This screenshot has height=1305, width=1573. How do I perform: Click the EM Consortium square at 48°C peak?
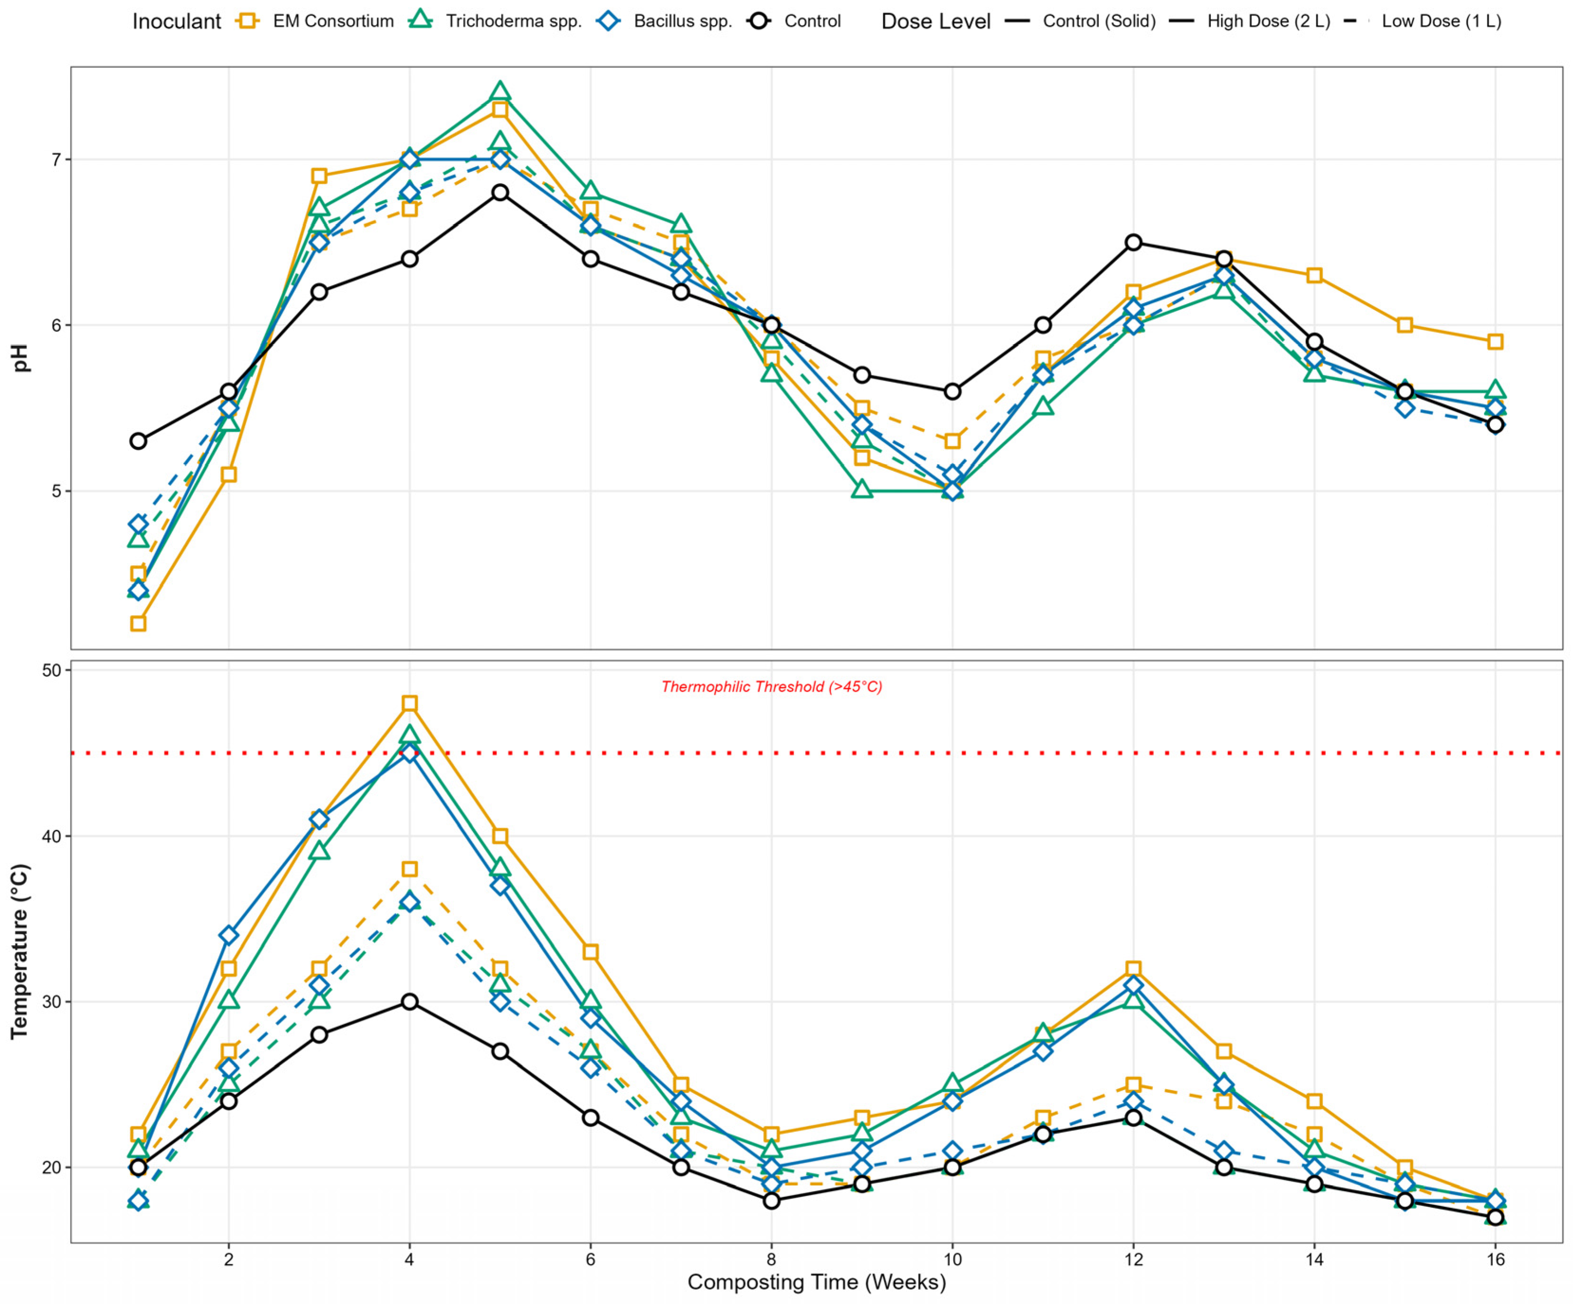[x=409, y=703]
